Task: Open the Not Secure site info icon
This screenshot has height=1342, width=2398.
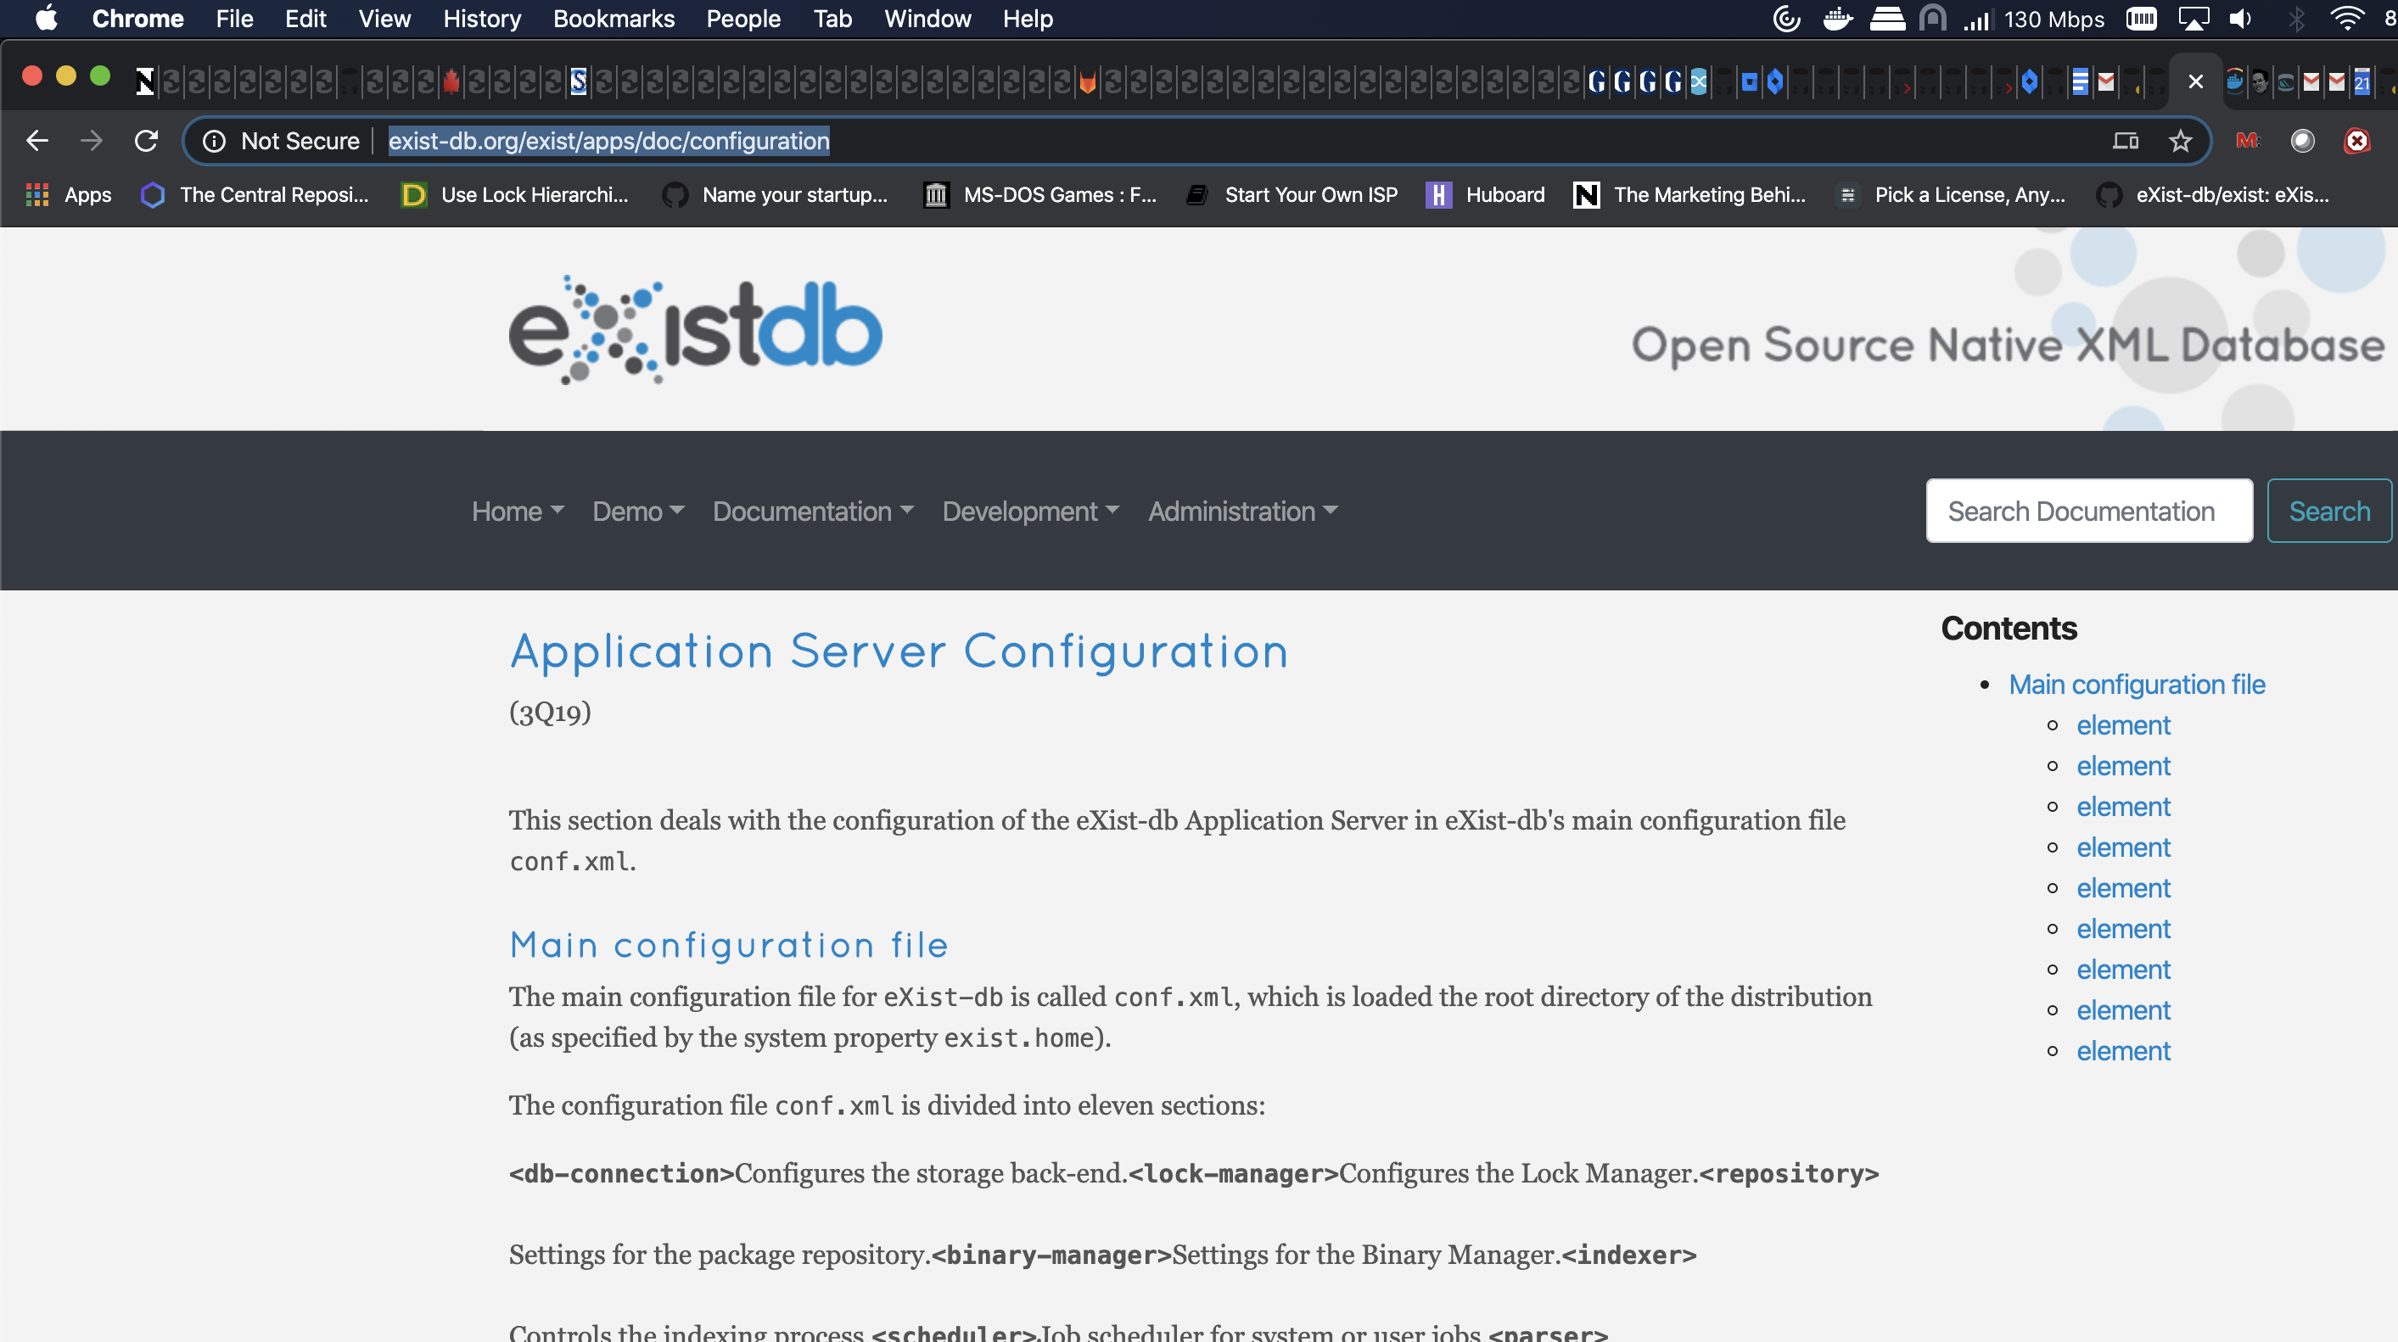Action: tap(214, 141)
